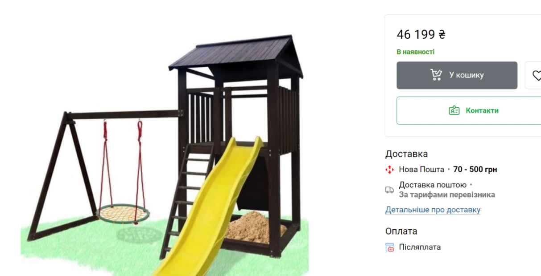Click the delivery truck icon
541x276 pixels.
[x=390, y=190]
